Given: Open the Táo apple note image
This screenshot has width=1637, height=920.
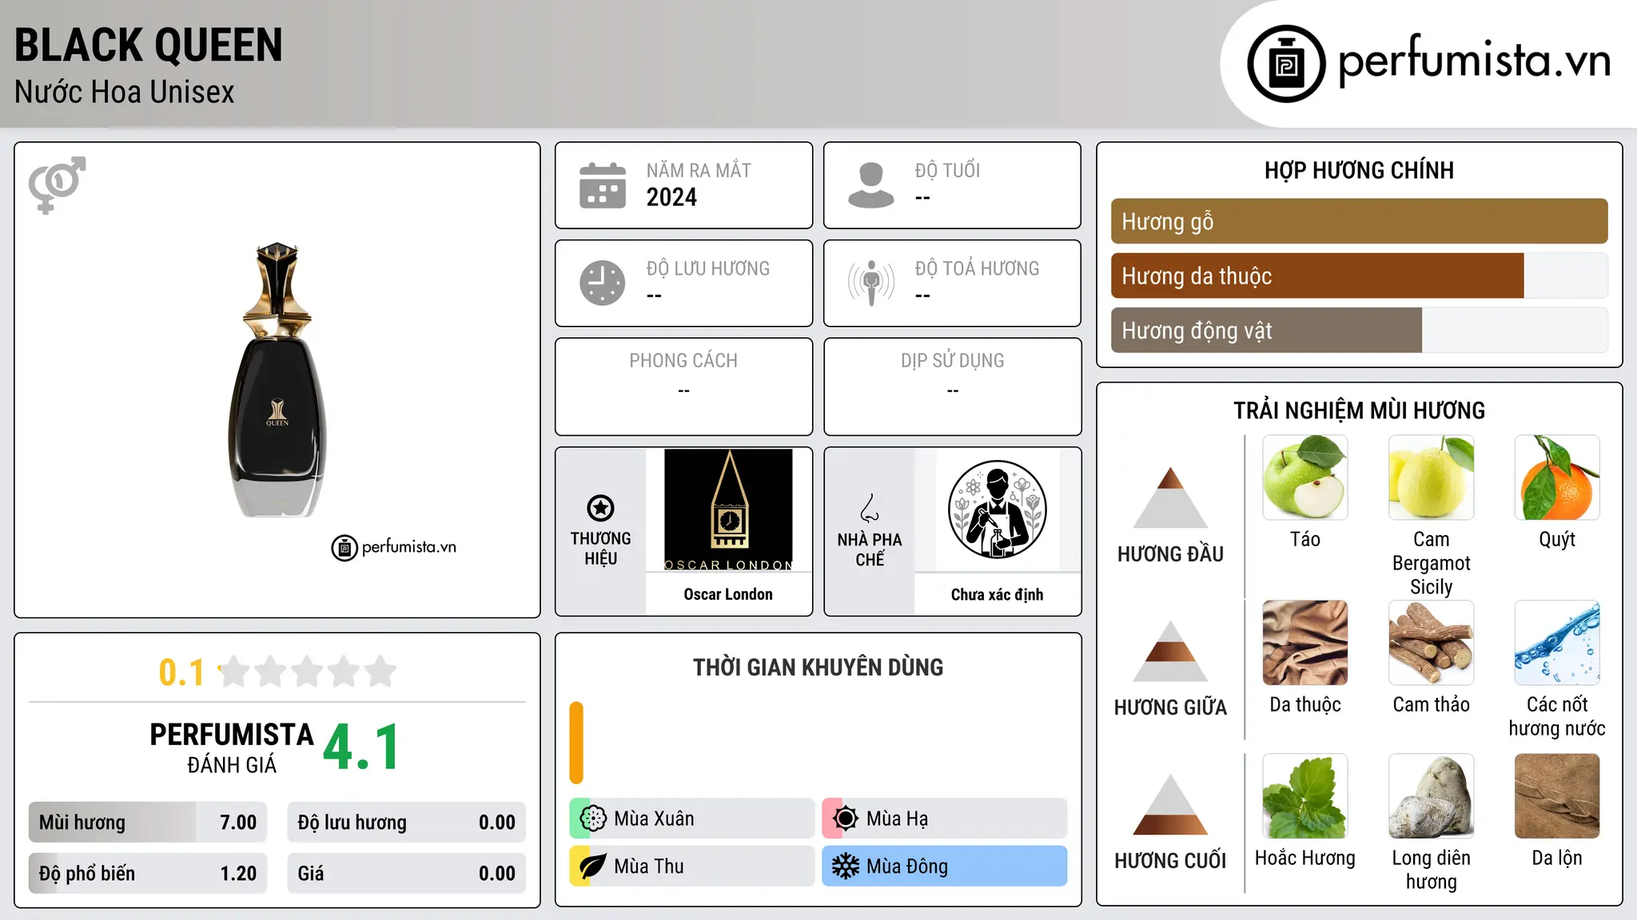Looking at the screenshot, I should [1305, 478].
